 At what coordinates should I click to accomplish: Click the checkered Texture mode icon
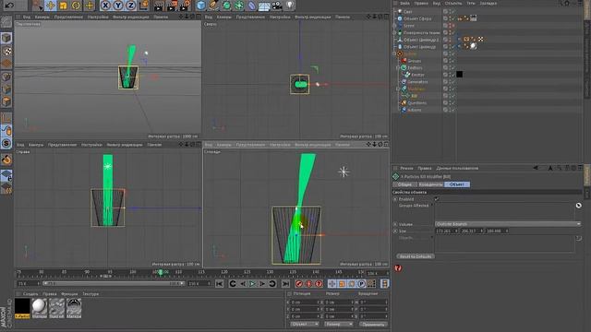[6, 51]
